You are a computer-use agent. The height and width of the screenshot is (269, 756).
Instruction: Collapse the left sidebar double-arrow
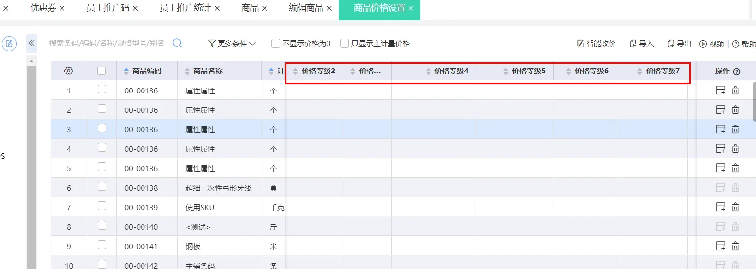pos(32,43)
